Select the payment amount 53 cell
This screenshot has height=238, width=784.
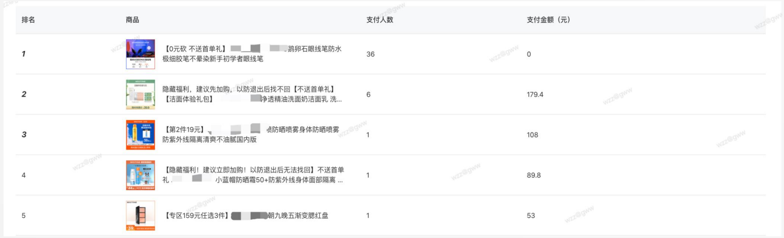pyautogui.click(x=531, y=216)
